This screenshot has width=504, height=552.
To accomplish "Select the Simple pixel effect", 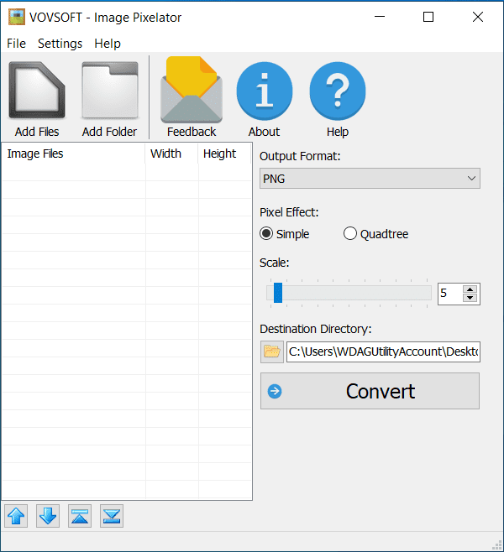I will (x=285, y=234).
